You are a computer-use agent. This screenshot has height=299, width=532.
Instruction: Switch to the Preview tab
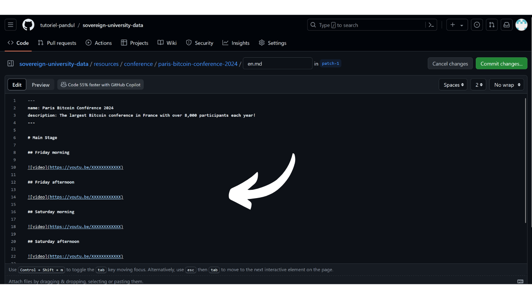41,85
